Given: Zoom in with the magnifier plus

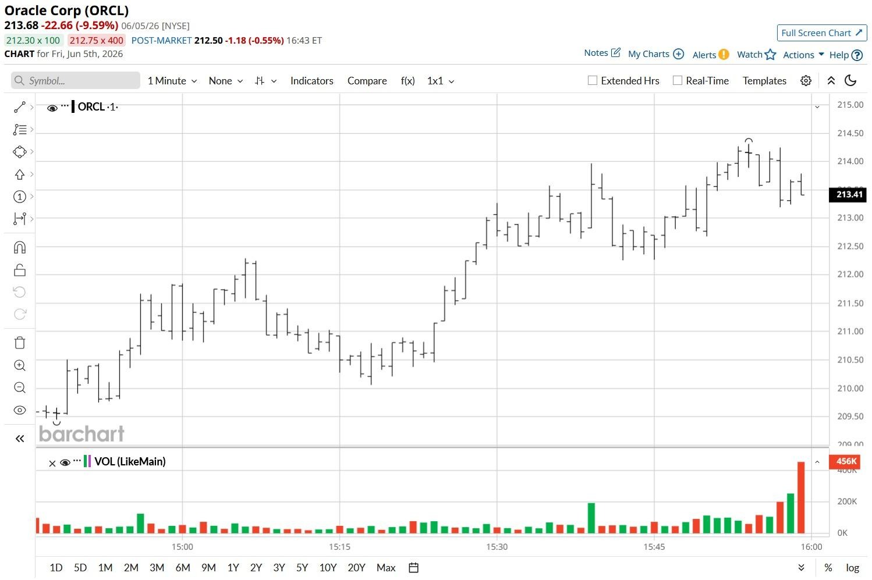Looking at the screenshot, I should click(x=19, y=365).
